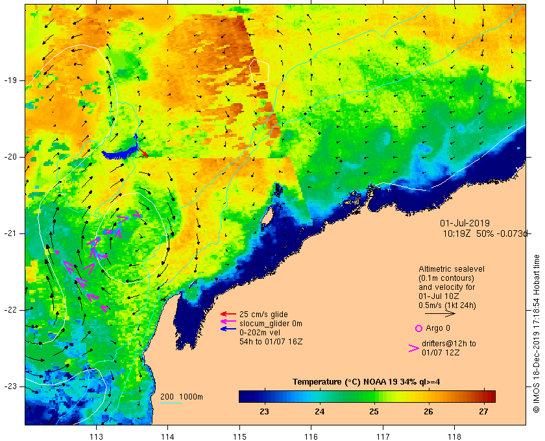Screen dimensions: 545x441
Task: Click the magenta drifters chevron legend symbol
Action: 414,348
